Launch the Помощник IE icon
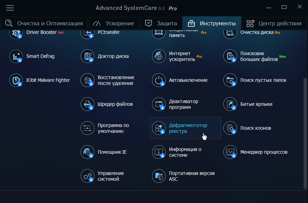 (87, 152)
